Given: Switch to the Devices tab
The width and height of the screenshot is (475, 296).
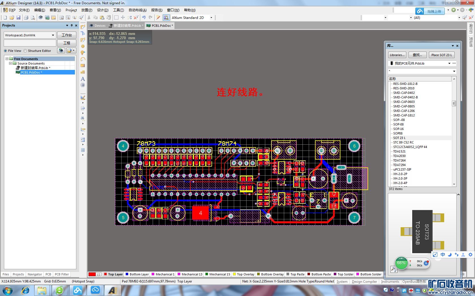Looking at the screenshot, I should click(98, 25).
